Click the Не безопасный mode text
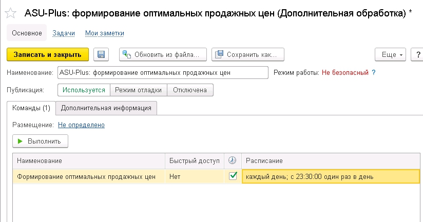 pyautogui.click(x=345, y=72)
